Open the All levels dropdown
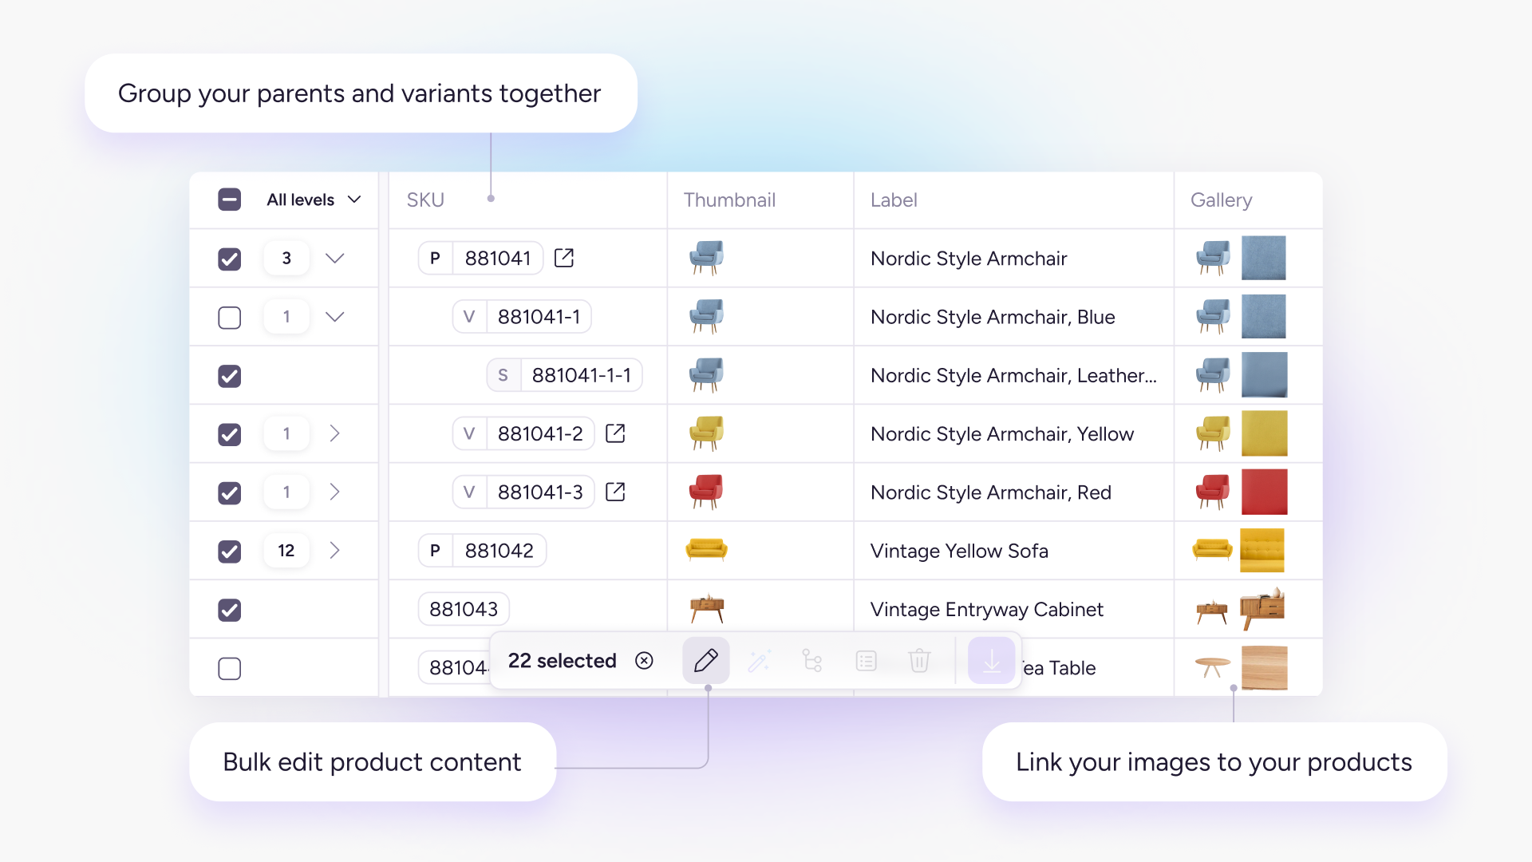This screenshot has height=862, width=1532. (314, 200)
